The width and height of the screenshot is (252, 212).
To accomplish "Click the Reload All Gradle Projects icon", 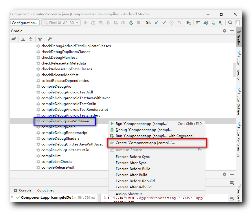I will tap(14, 39).
